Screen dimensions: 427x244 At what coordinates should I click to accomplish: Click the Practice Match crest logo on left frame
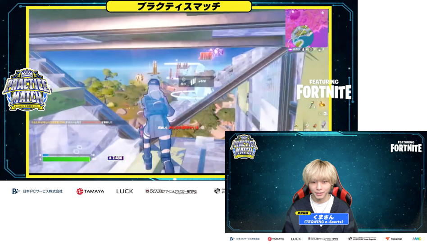click(x=27, y=90)
